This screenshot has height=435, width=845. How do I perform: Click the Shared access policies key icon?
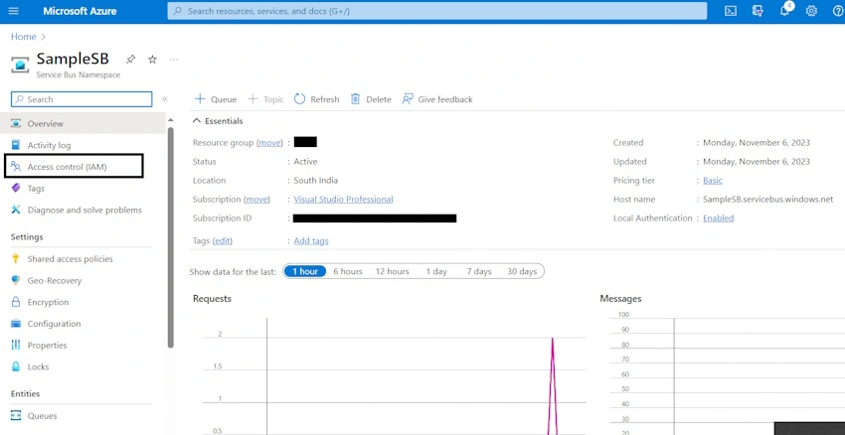click(x=16, y=259)
